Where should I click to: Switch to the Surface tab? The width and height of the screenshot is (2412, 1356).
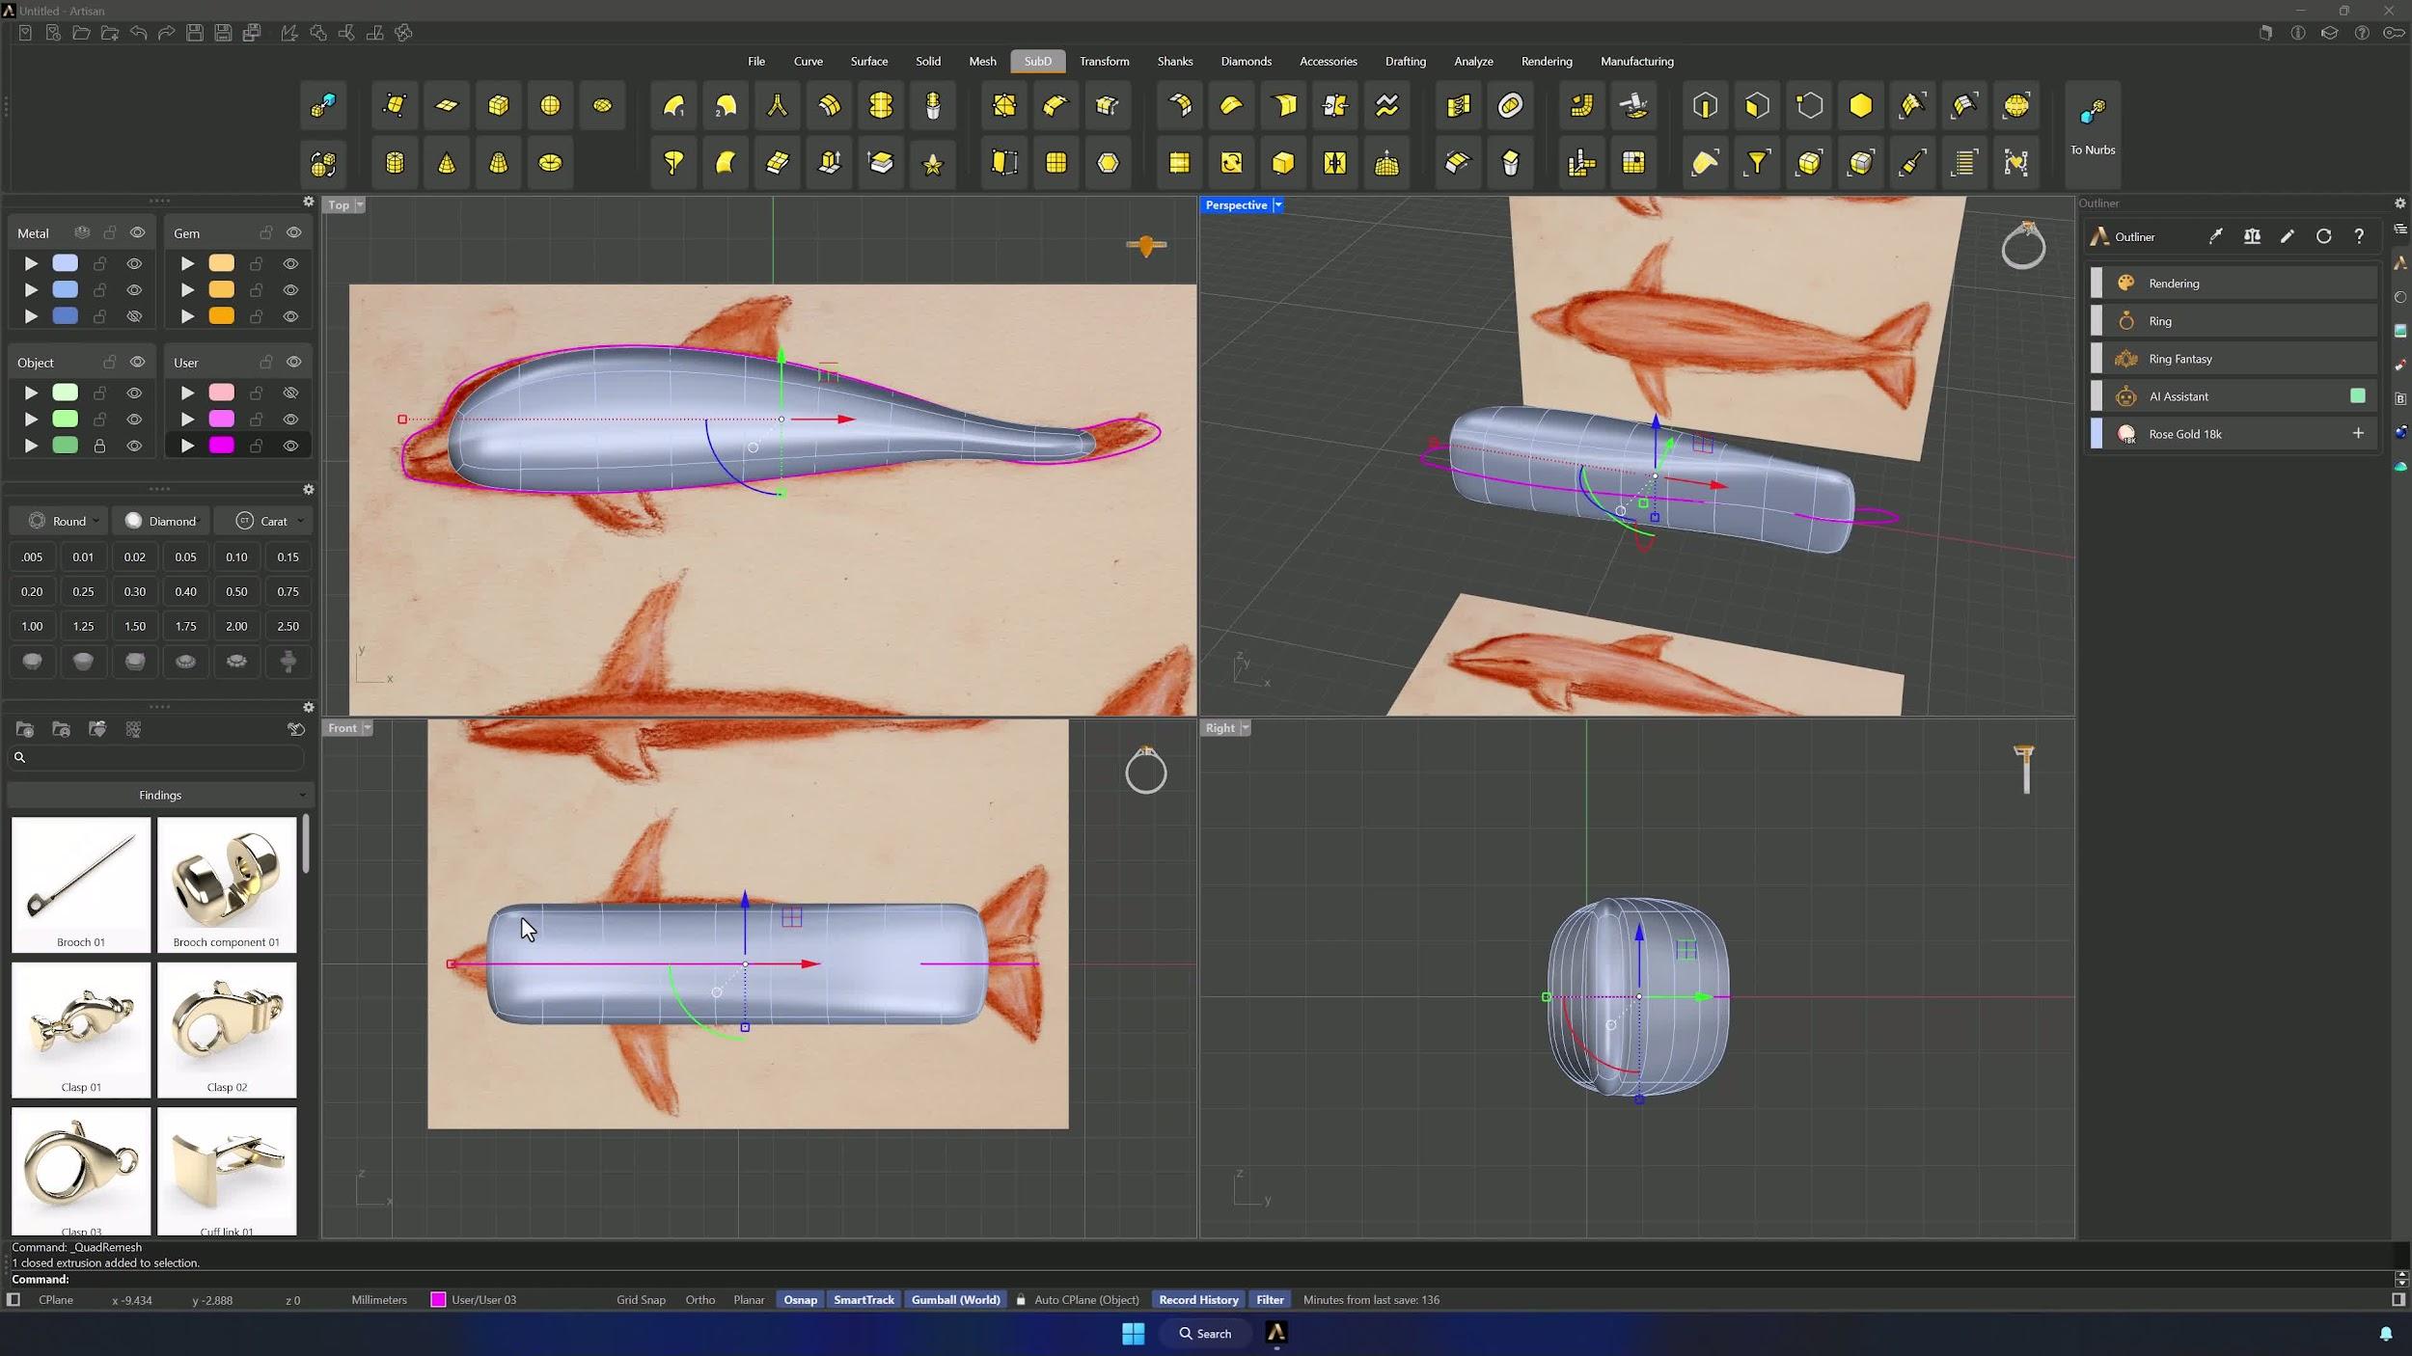point(869,61)
